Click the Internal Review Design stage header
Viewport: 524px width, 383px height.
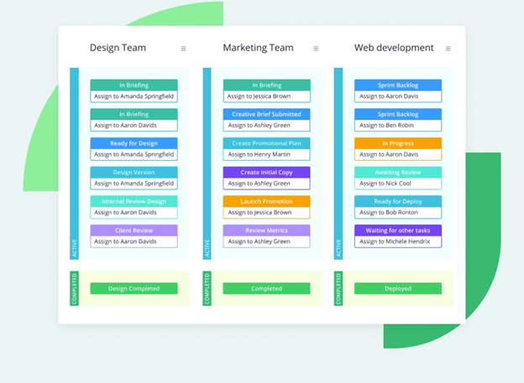click(x=134, y=201)
